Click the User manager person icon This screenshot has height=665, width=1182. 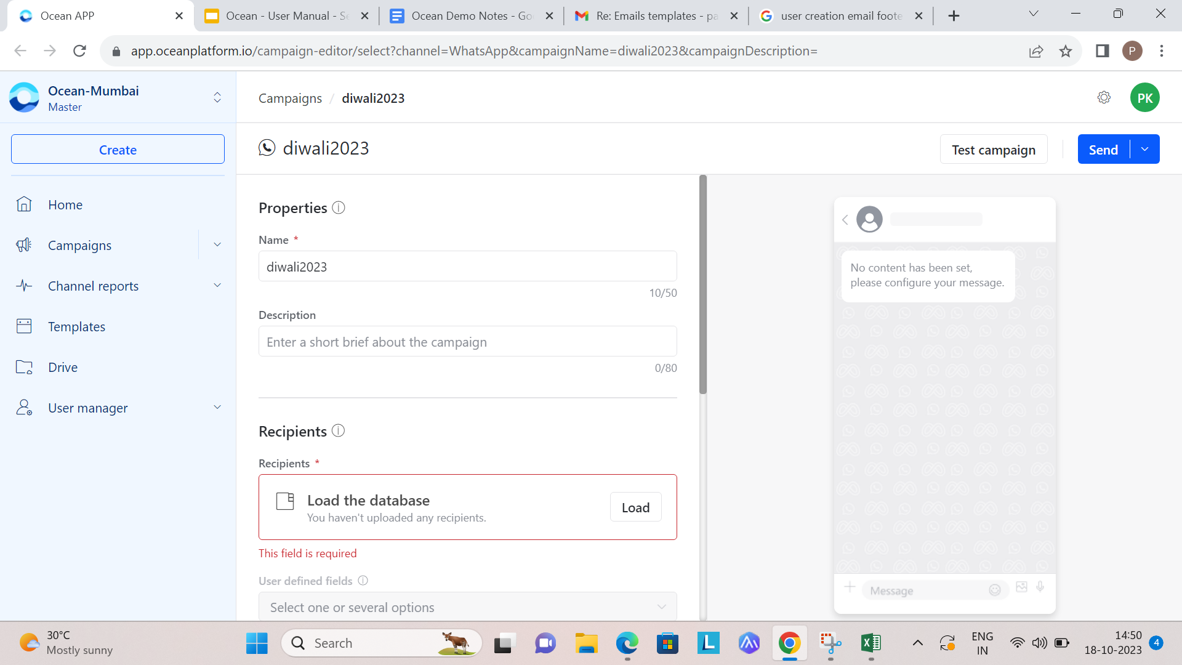[24, 408]
